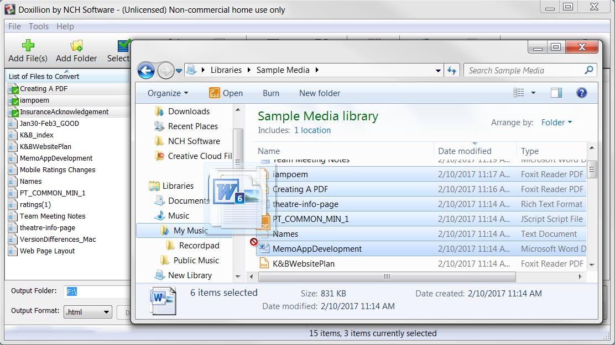Uncheck the InsuranceAcknowledgement file
This screenshot has width=615, height=345.
[x=13, y=112]
